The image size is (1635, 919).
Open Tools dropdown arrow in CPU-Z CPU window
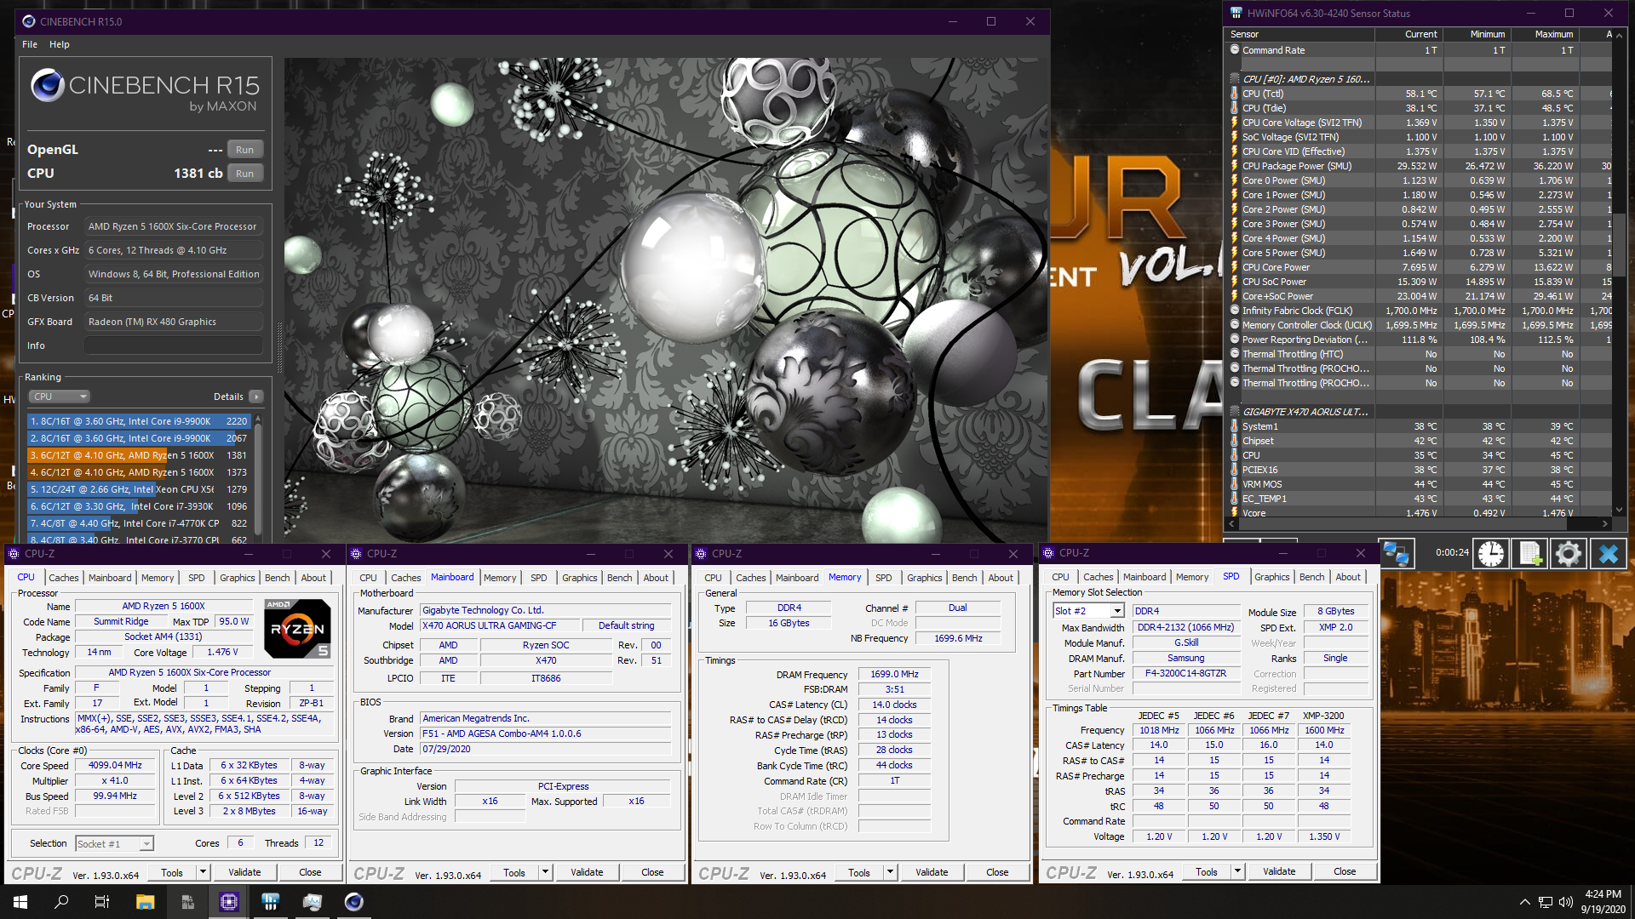click(203, 872)
